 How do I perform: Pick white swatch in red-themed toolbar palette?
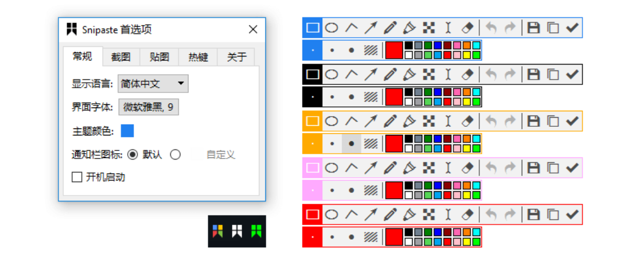pyautogui.click(x=408, y=241)
